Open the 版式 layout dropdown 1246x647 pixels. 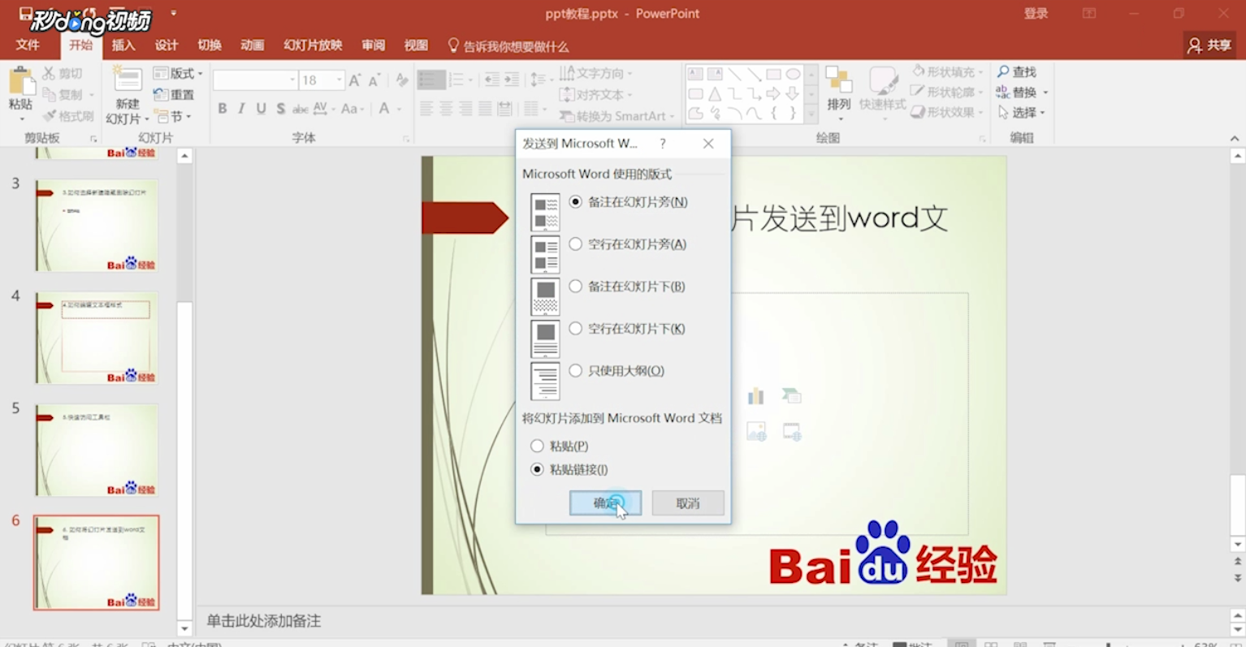(179, 73)
